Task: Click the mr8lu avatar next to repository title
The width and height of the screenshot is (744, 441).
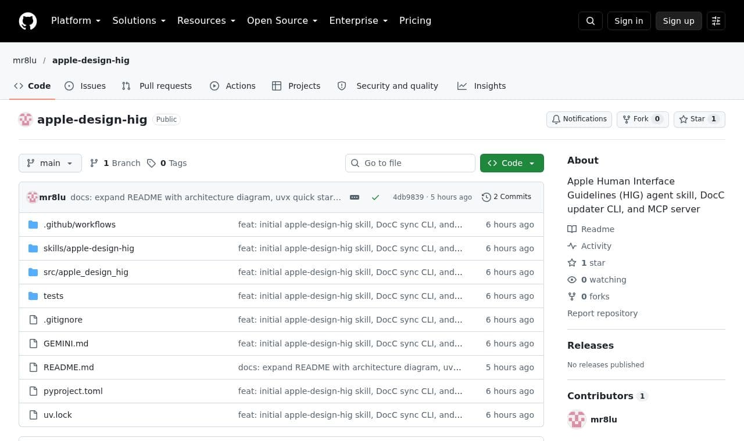Action: point(26,120)
